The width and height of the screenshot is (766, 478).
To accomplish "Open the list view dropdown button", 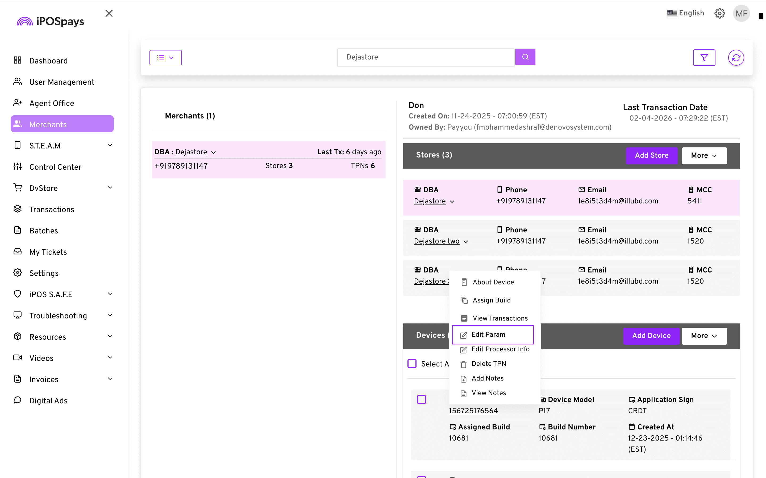I will coord(165,58).
